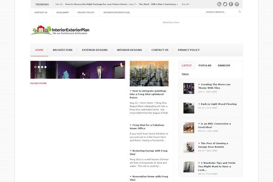Select the third slider dot

coord(42,67)
